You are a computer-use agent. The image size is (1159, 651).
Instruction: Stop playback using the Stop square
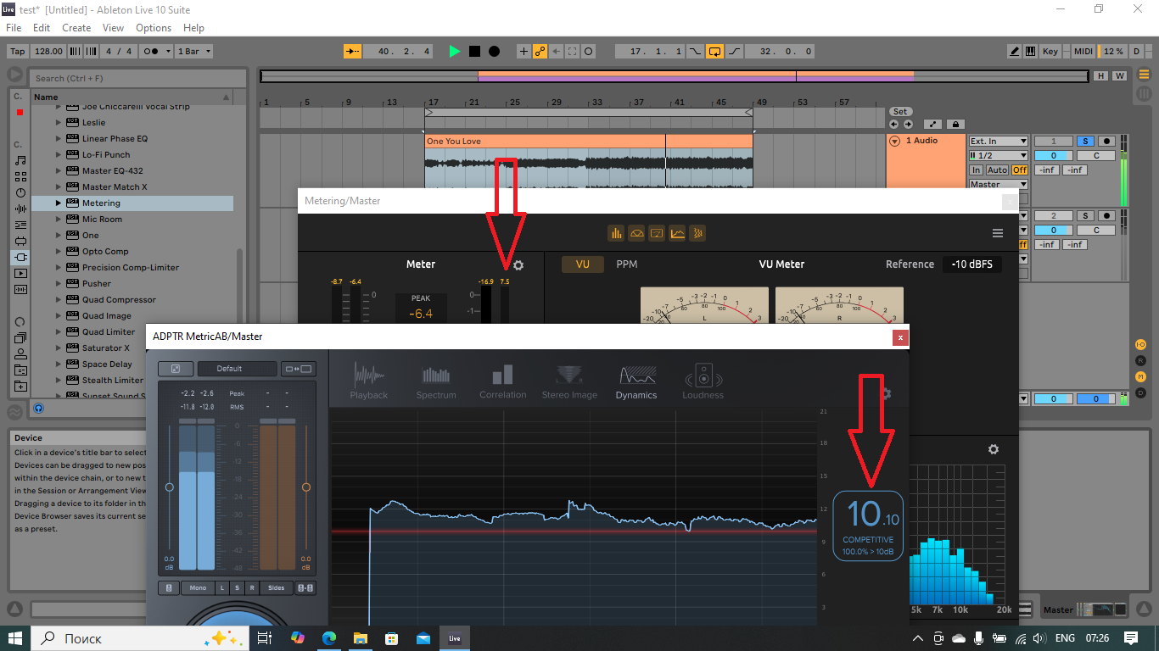(x=474, y=52)
